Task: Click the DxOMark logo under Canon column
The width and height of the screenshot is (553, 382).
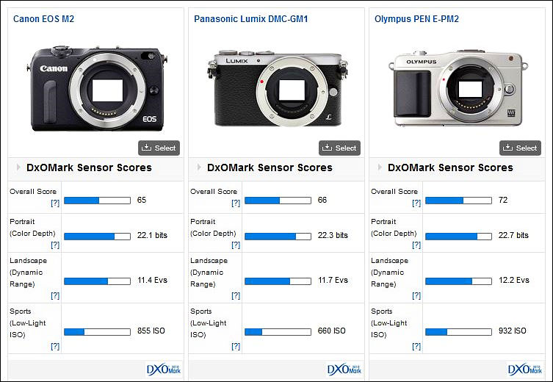Action: [164, 370]
